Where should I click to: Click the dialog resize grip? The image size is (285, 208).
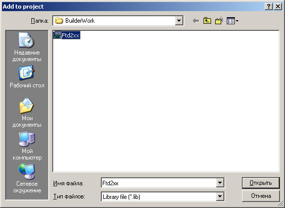(280, 203)
